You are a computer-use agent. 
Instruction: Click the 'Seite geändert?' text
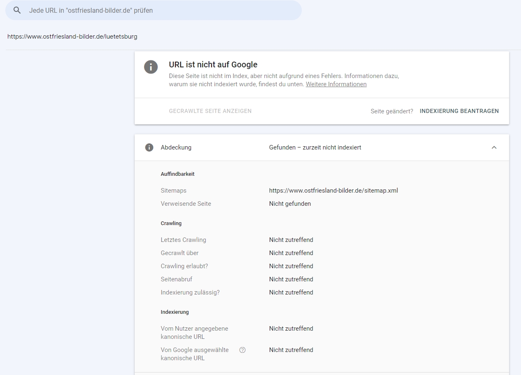point(392,111)
